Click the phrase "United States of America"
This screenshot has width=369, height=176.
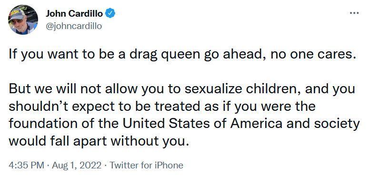(x=203, y=123)
